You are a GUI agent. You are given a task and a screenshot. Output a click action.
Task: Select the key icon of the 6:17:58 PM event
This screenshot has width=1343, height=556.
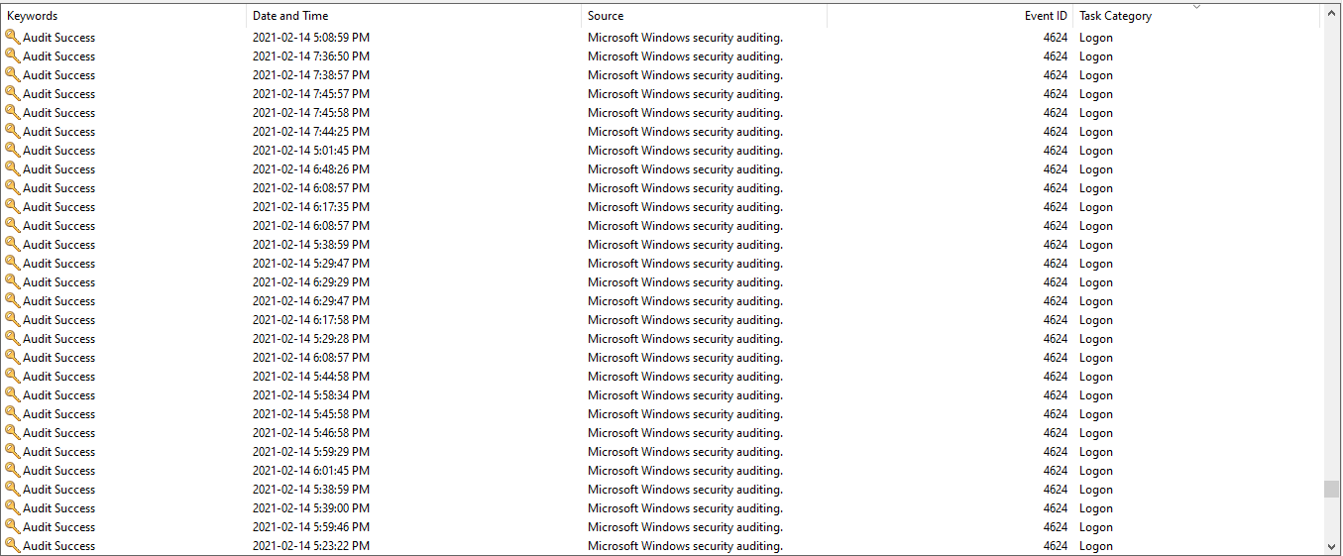(x=12, y=320)
